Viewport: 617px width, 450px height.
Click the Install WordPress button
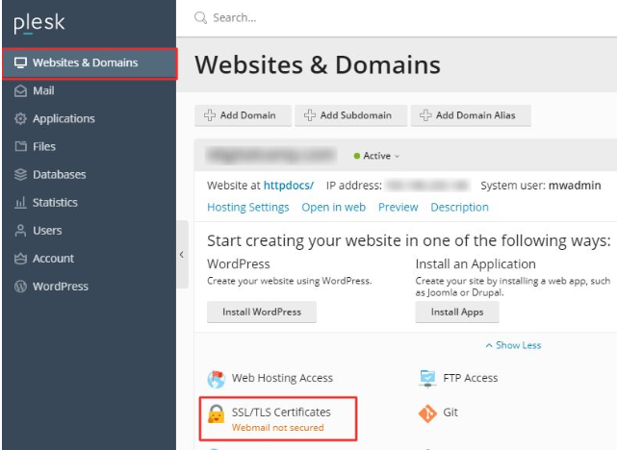[x=262, y=312]
